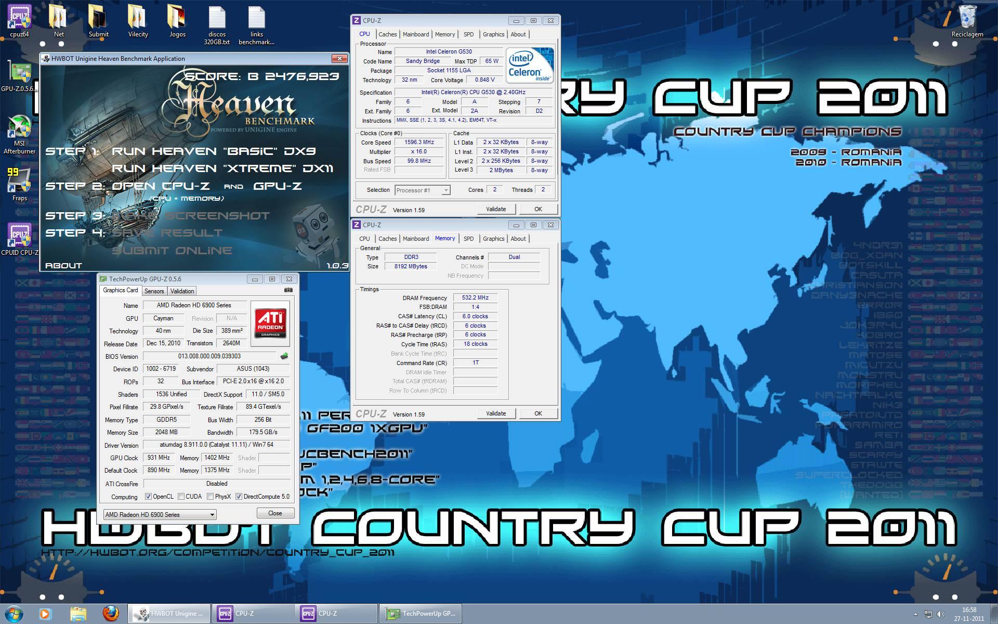
Task: Toggle the PhysX checkbox in GPU-Z
Action: (210, 497)
